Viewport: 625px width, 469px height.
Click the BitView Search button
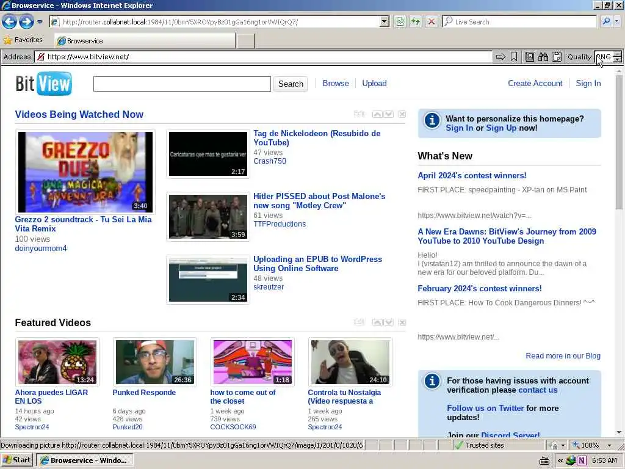tap(291, 84)
